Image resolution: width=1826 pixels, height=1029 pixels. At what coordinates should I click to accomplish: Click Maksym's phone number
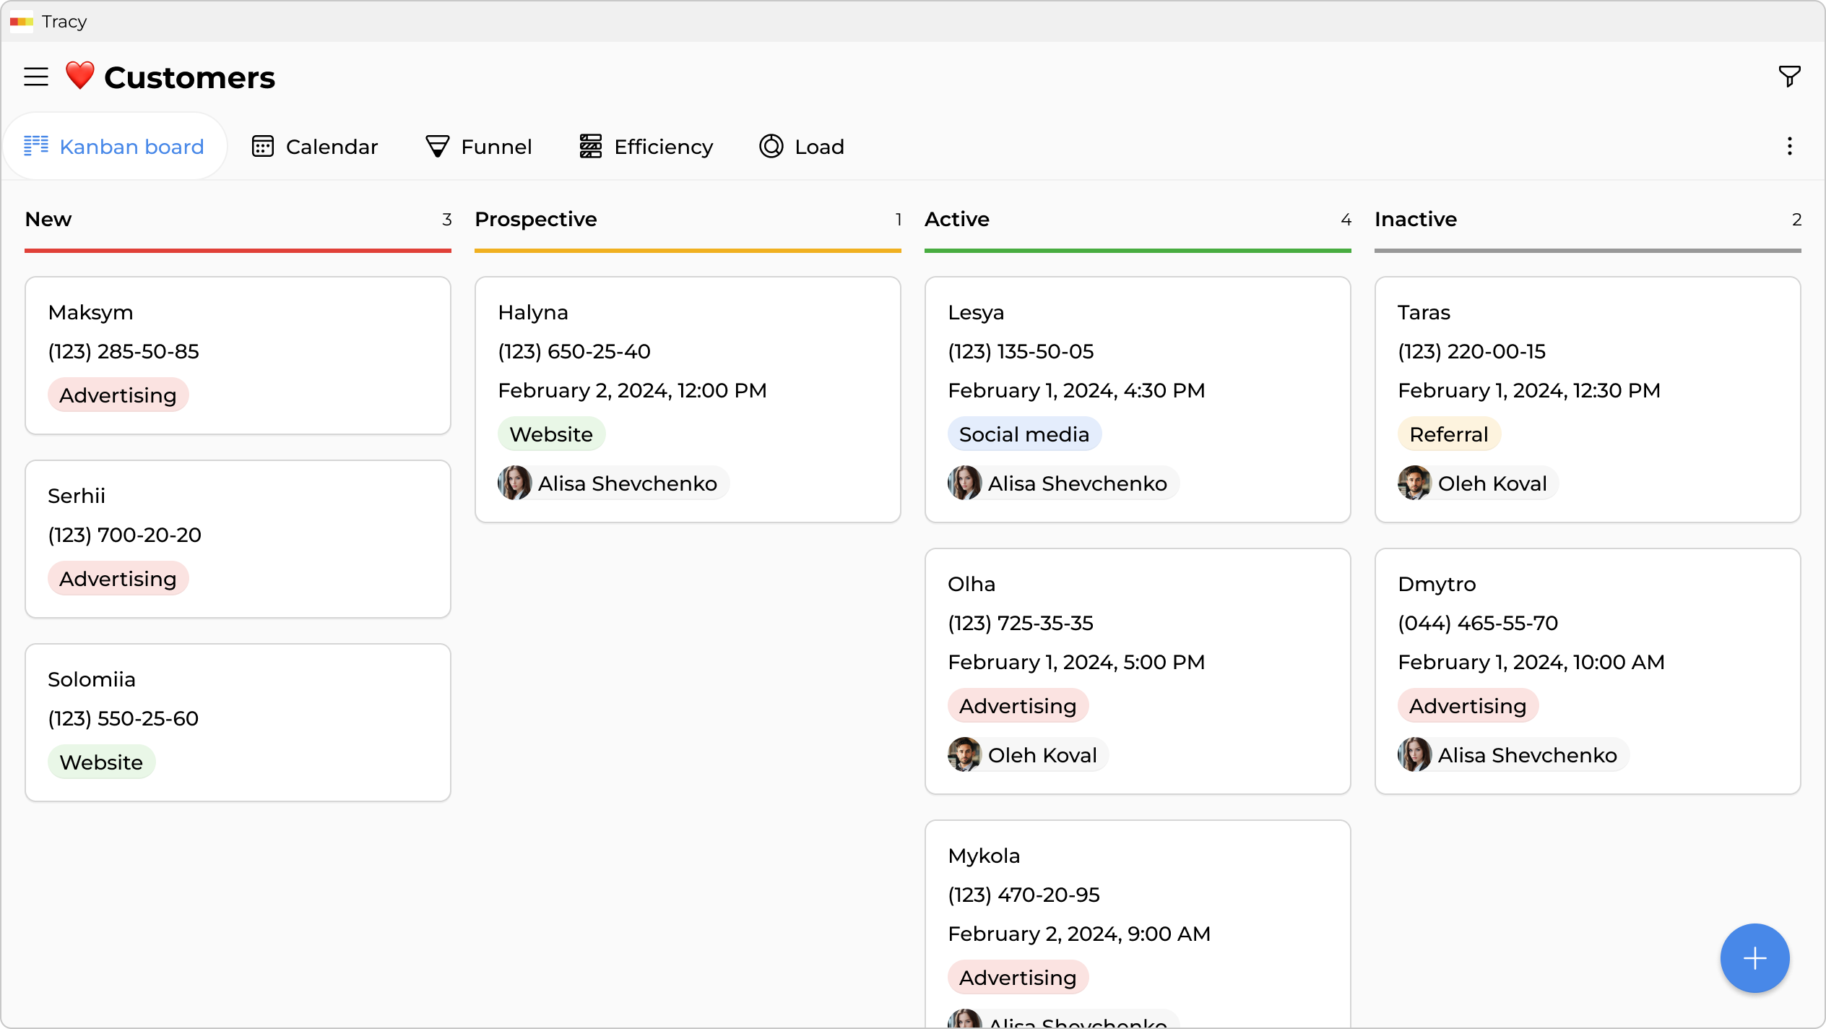(124, 351)
